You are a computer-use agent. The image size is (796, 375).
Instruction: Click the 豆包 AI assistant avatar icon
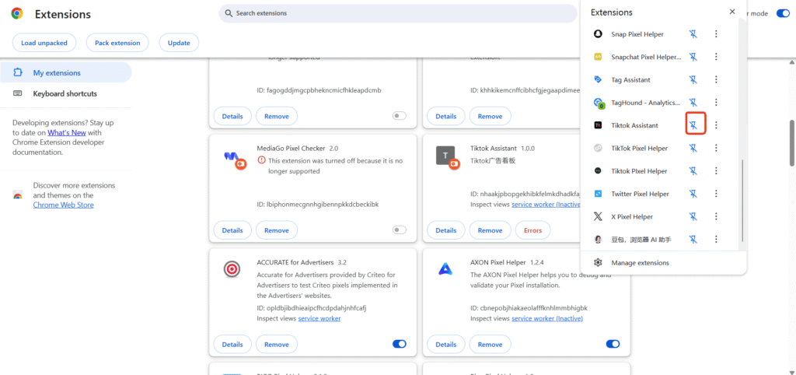coord(598,240)
